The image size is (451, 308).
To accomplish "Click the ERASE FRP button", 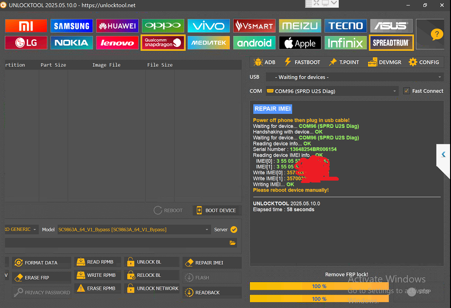I will 41,277.
